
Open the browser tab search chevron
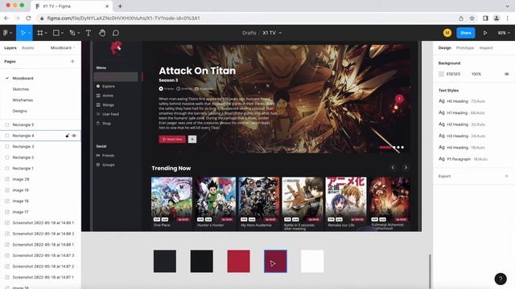tap(507, 6)
